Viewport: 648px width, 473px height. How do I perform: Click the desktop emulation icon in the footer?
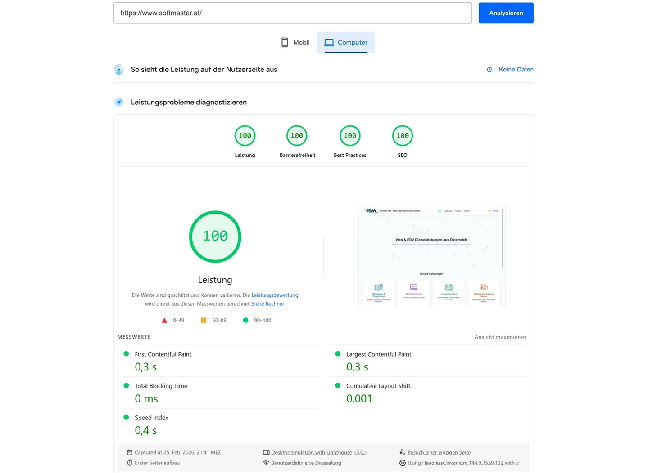266,452
